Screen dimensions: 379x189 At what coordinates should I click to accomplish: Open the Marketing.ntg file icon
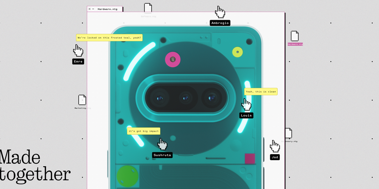tap(82, 100)
